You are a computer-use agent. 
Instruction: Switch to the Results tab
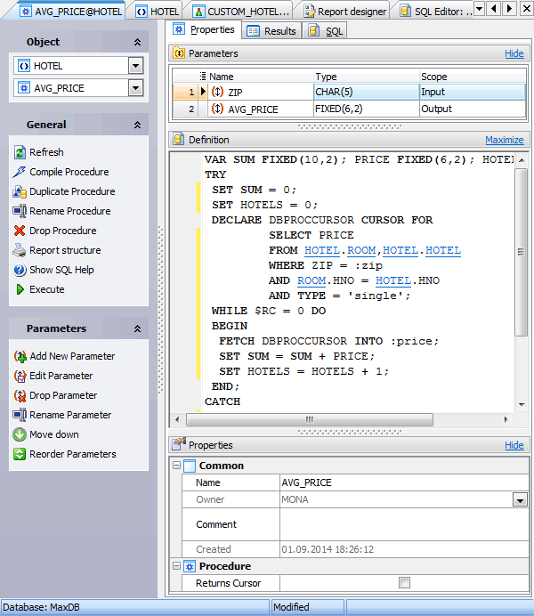[271, 31]
